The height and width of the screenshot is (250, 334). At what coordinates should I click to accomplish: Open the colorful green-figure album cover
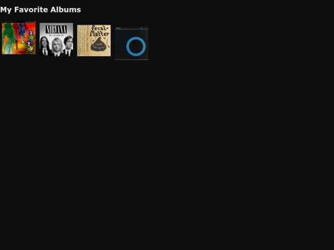pos(19,38)
